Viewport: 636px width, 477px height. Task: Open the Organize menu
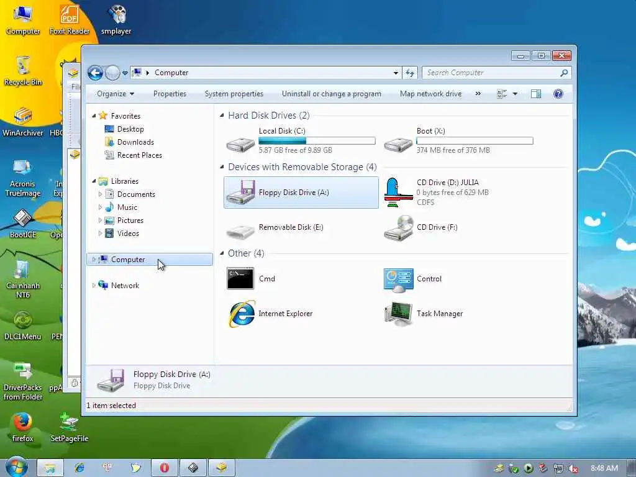(116, 94)
